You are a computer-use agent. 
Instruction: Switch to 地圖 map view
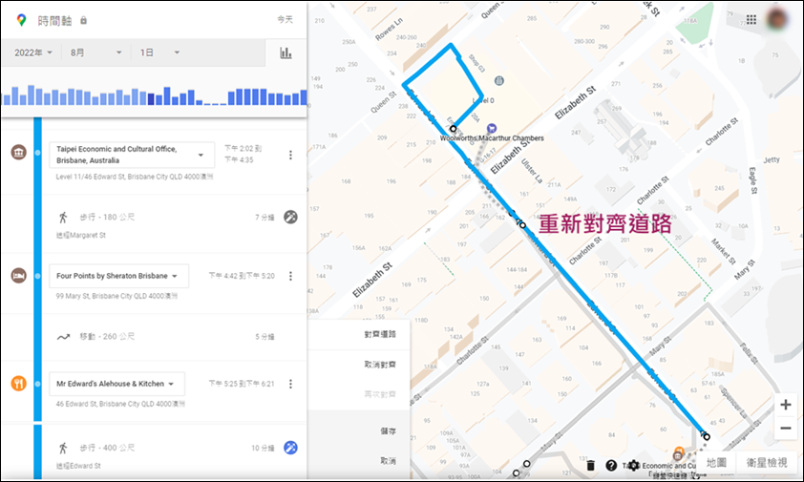click(716, 463)
